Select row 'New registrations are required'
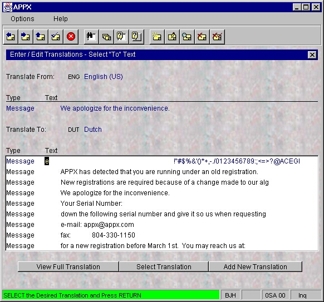 tap(162, 182)
